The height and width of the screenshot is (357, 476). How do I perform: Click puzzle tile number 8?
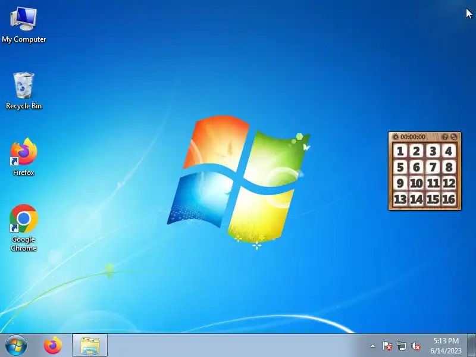(x=449, y=167)
